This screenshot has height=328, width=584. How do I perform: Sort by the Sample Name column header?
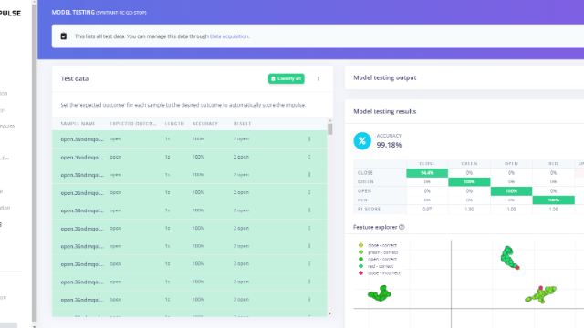pyautogui.click(x=78, y=124)
